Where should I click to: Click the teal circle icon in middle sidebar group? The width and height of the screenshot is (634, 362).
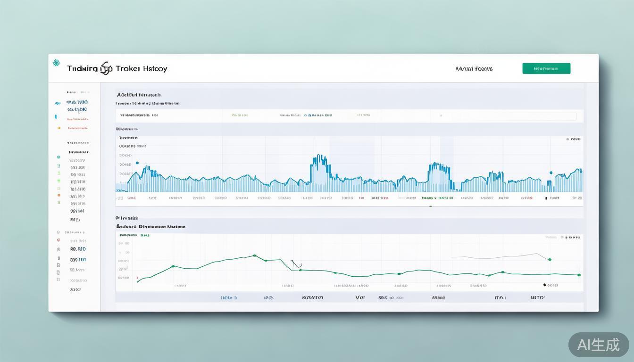58,157
